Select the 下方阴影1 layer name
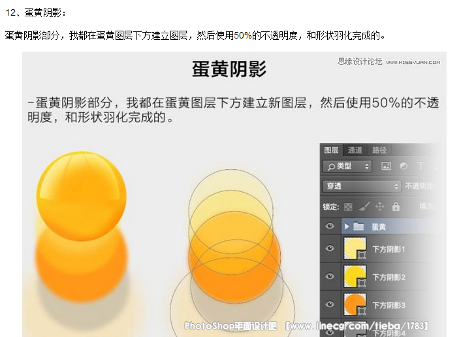The image size is (461, 337). pyautogui.click(x=389, y=249)
